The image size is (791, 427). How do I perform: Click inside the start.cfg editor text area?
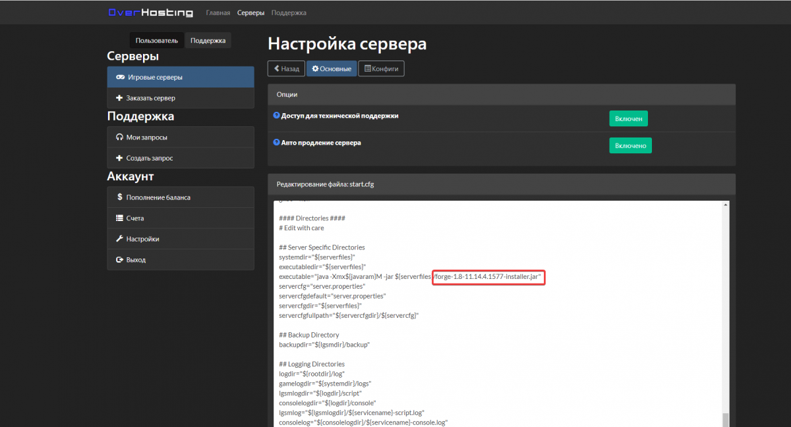point(498,314)
